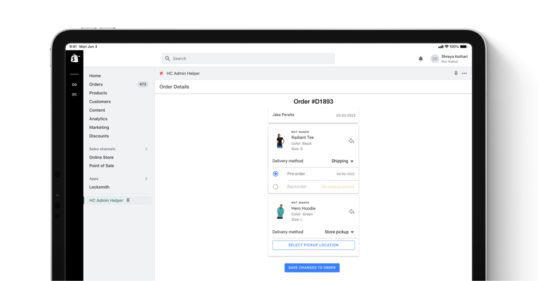Open Orders in sidebar

tap(96, 84)
